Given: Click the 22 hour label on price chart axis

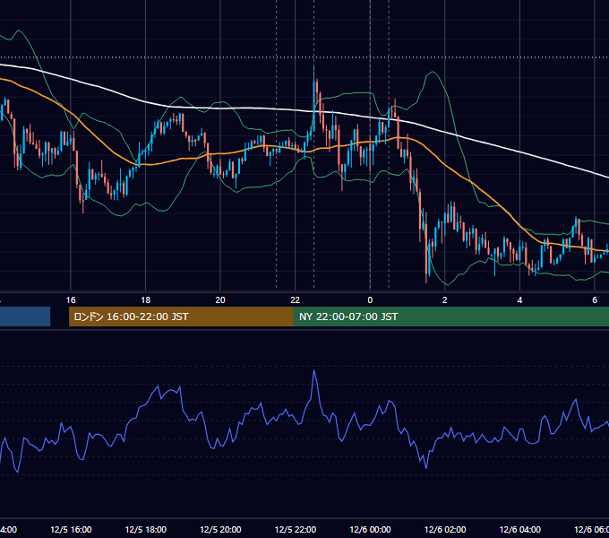Looking at the screenshot, I should pos(296,300).
